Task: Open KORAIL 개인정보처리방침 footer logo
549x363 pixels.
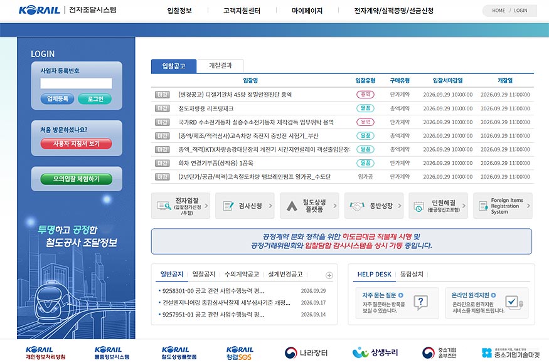Action: [x=46, y=353]
